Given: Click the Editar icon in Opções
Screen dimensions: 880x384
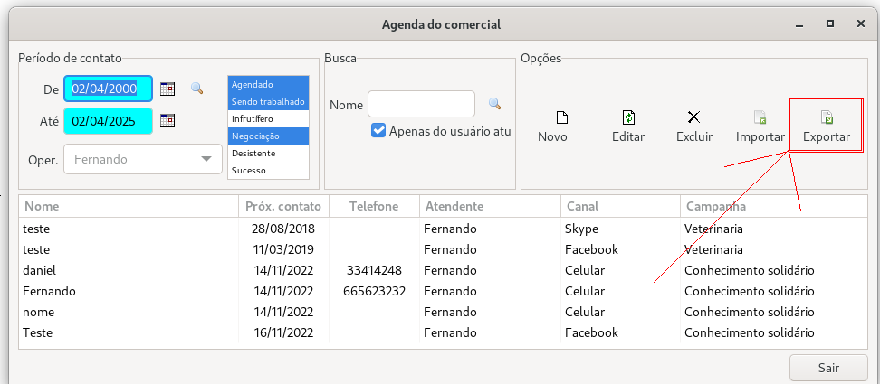Looking at the screenshot, I should [628, 117].
